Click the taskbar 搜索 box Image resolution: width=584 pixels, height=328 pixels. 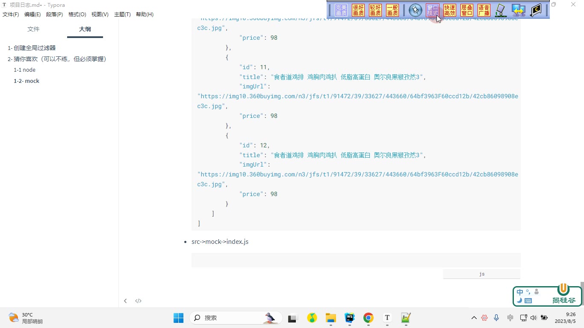point(236,318)
